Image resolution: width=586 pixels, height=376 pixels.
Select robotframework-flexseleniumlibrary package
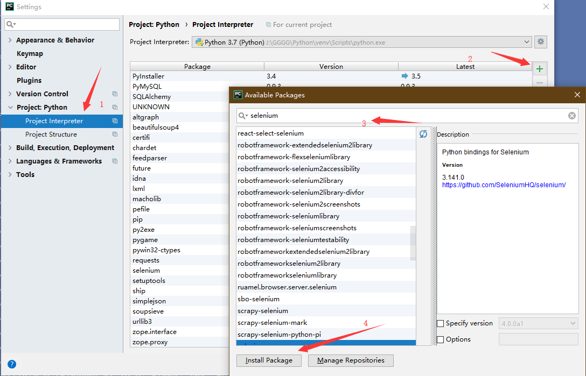click(x=326, y=157)
